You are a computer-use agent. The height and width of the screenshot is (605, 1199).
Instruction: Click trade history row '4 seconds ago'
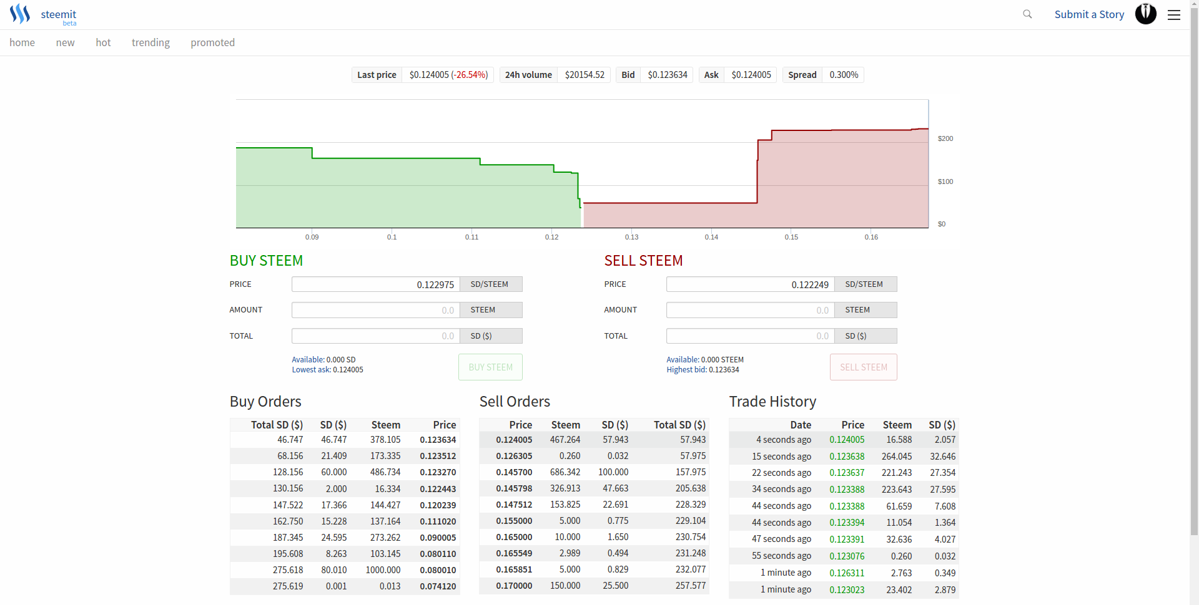click(844, 440)
